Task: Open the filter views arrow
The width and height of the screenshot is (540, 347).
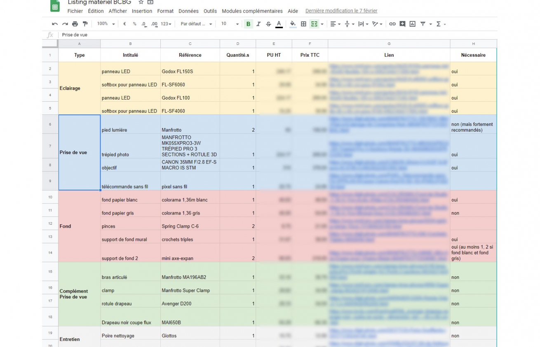Action: [430, 24]
